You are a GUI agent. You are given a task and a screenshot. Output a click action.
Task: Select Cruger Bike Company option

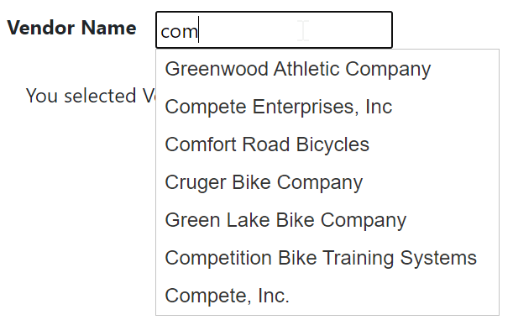327,182
